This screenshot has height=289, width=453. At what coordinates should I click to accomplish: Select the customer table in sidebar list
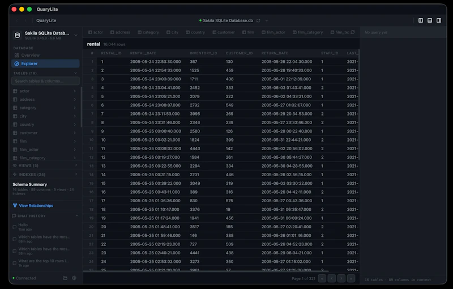(x=45, y=133)
